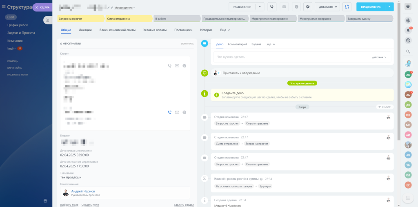The image size is (418, 207).
Task: Open search using the magnifier icon
Action: click(x=408, y=51)
